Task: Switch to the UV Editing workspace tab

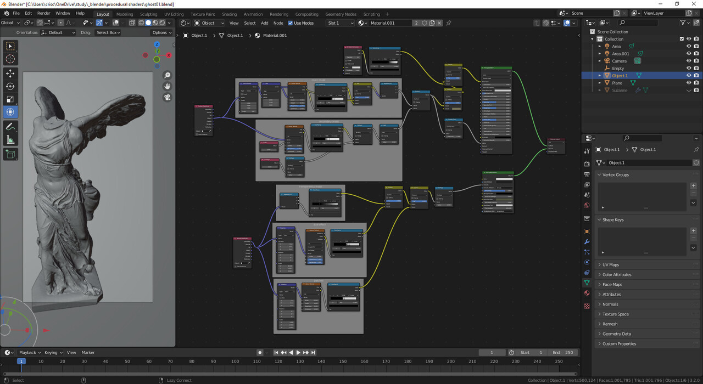Action: click(174, 14)
